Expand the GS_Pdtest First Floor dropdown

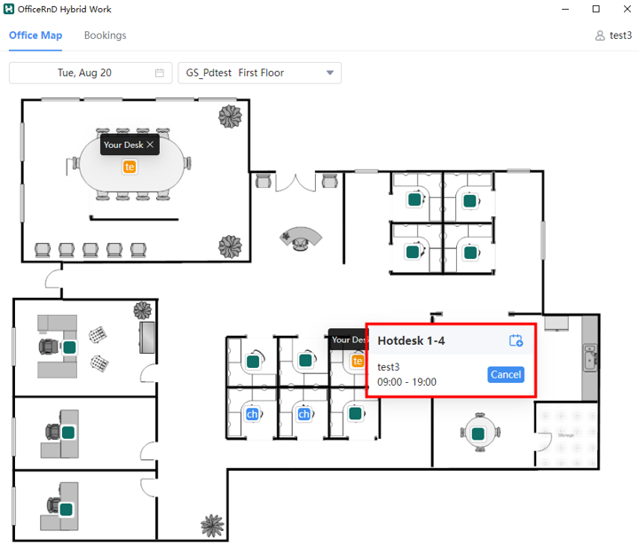click(x=259, y=73)
